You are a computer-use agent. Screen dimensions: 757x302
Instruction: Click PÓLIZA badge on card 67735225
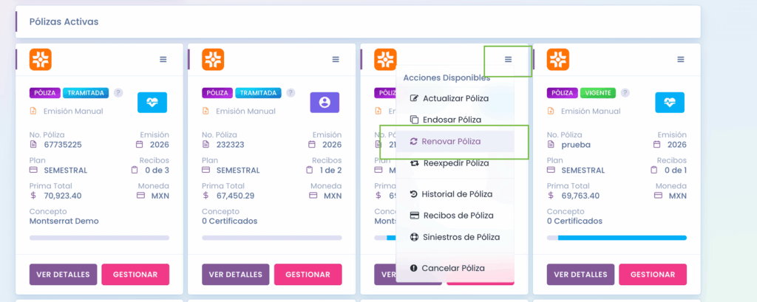45,92
